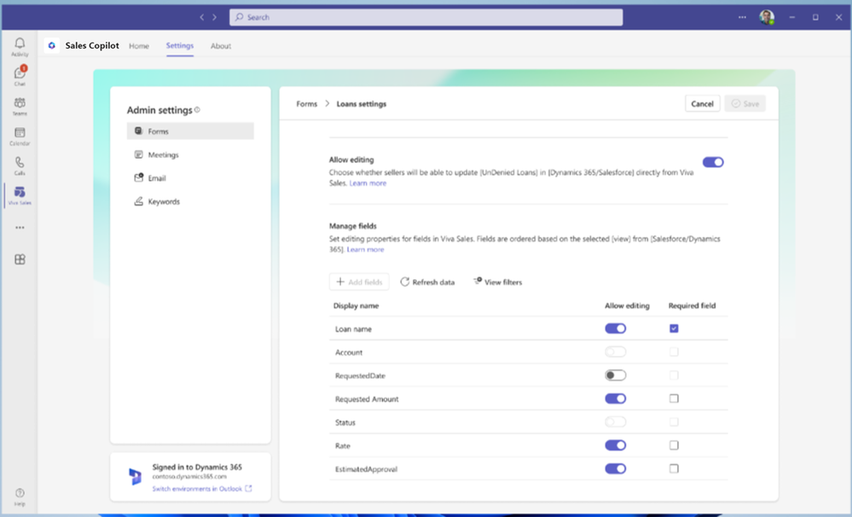Click the Save button

coord(745,104)
